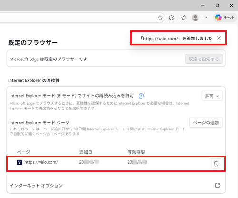Click the 既定に設定する button
Screen dimensions: 238x198
(204, 59)
